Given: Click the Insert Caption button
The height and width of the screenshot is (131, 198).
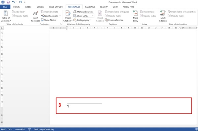Looking at the screenshot, I should coord(100,16).
